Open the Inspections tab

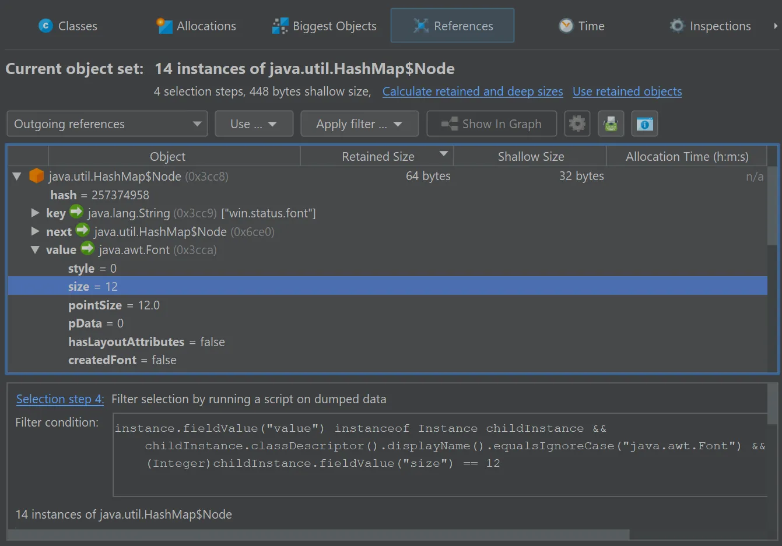click(710, 26)
